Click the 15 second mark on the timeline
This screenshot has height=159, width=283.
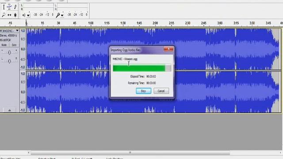pos(42,23)
